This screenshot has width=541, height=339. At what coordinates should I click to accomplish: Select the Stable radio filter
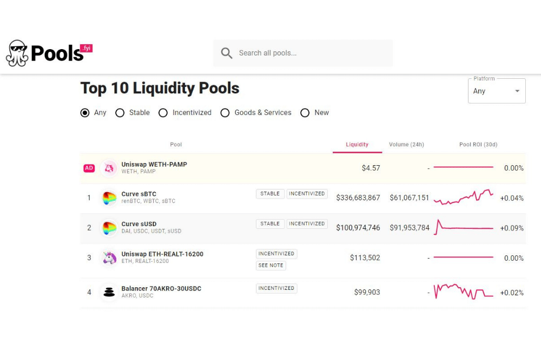[x=120, y=112]
